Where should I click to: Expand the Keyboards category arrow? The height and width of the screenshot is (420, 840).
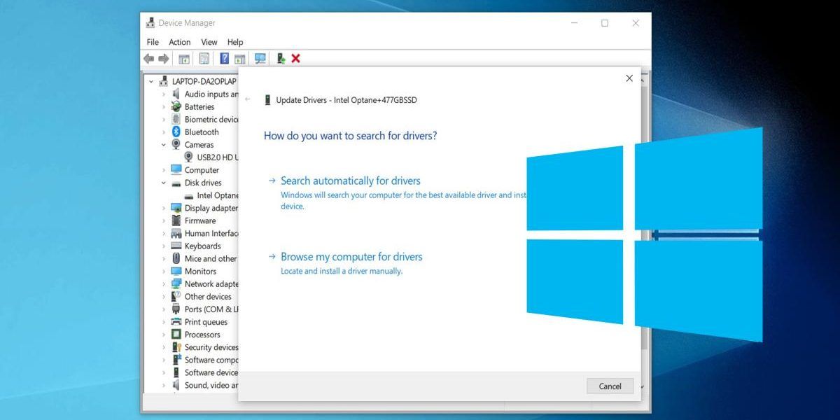(x=164, y=246)
